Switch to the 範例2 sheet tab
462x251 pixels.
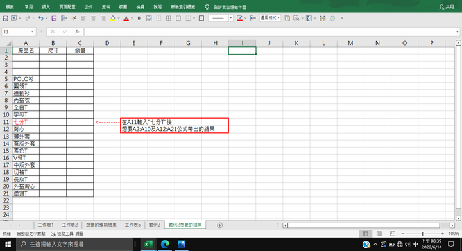(x=155, y=225)
